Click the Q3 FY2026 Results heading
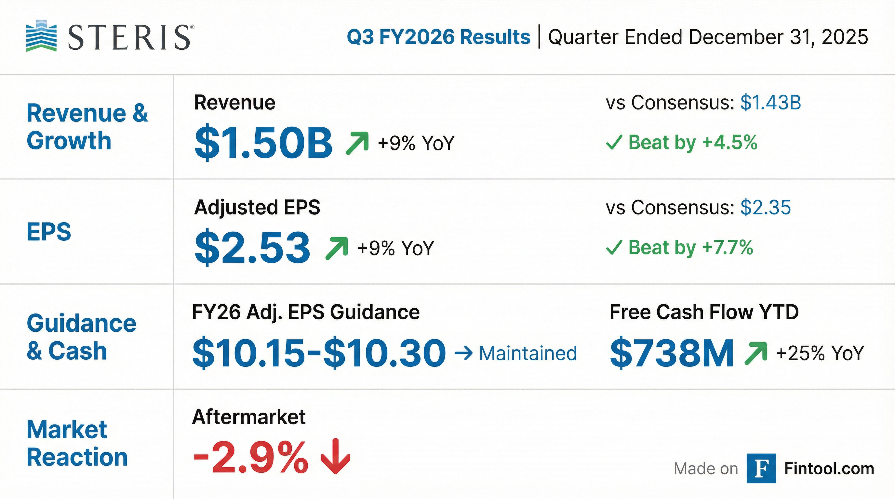Image resolution: width=895 pixels, height=499 pixels. [x=438, y=37]
